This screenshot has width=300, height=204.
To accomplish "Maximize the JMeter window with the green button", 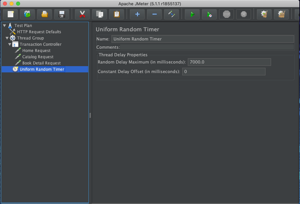I will point(18,4).
